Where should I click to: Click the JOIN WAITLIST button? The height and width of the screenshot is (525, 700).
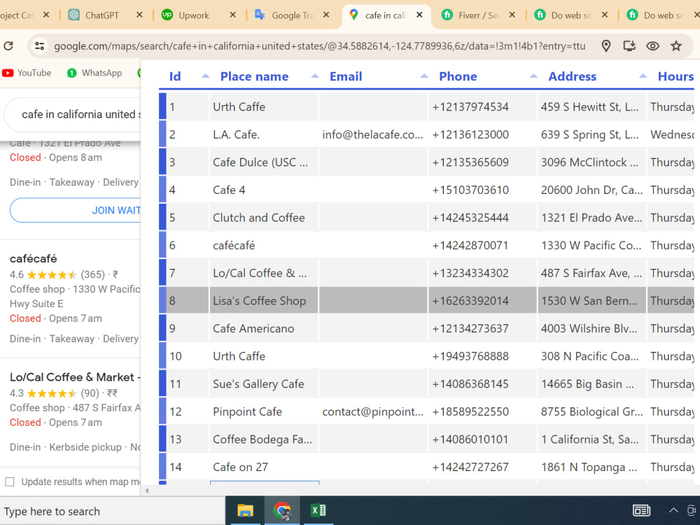75,210
